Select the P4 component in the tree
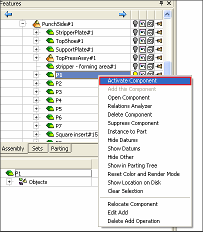The image size is (203, 232). point(58,100)
